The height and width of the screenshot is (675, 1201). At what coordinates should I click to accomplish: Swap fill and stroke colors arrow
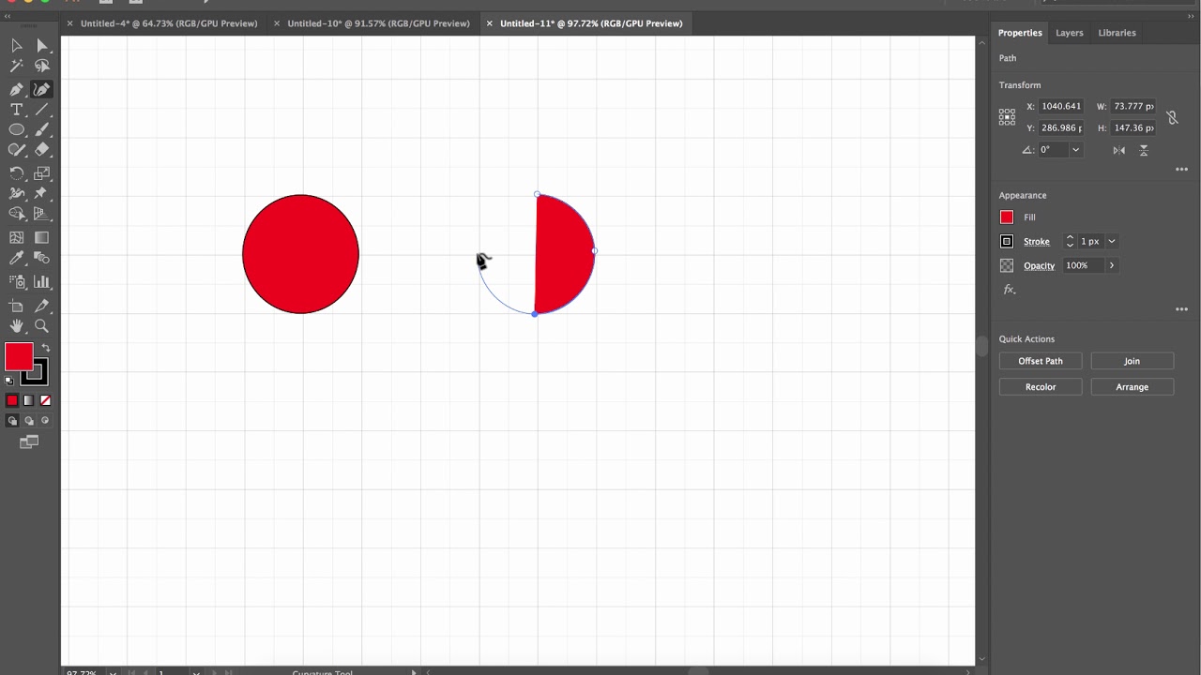click(45, 348)
